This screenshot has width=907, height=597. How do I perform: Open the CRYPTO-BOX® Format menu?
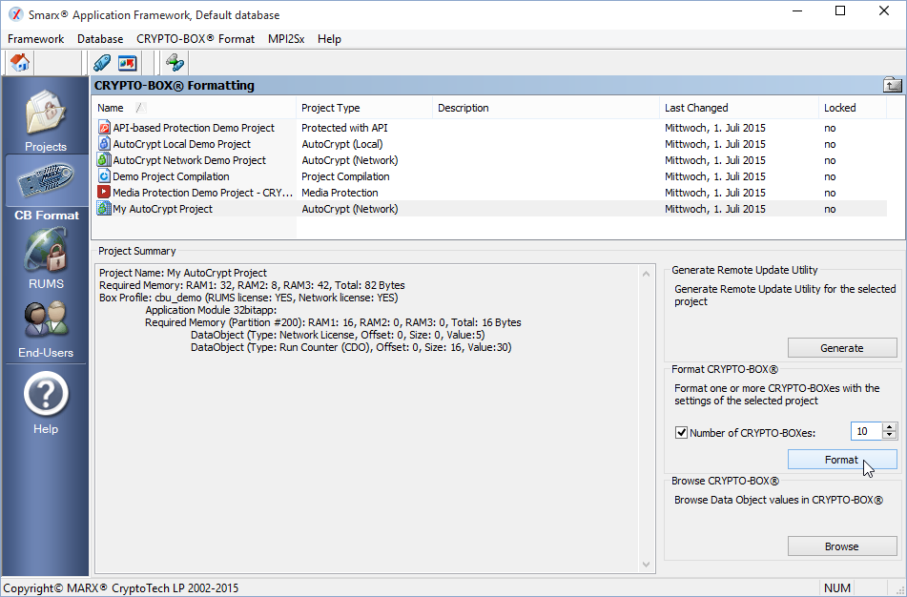pyautogui.click(x=196, y=39)
